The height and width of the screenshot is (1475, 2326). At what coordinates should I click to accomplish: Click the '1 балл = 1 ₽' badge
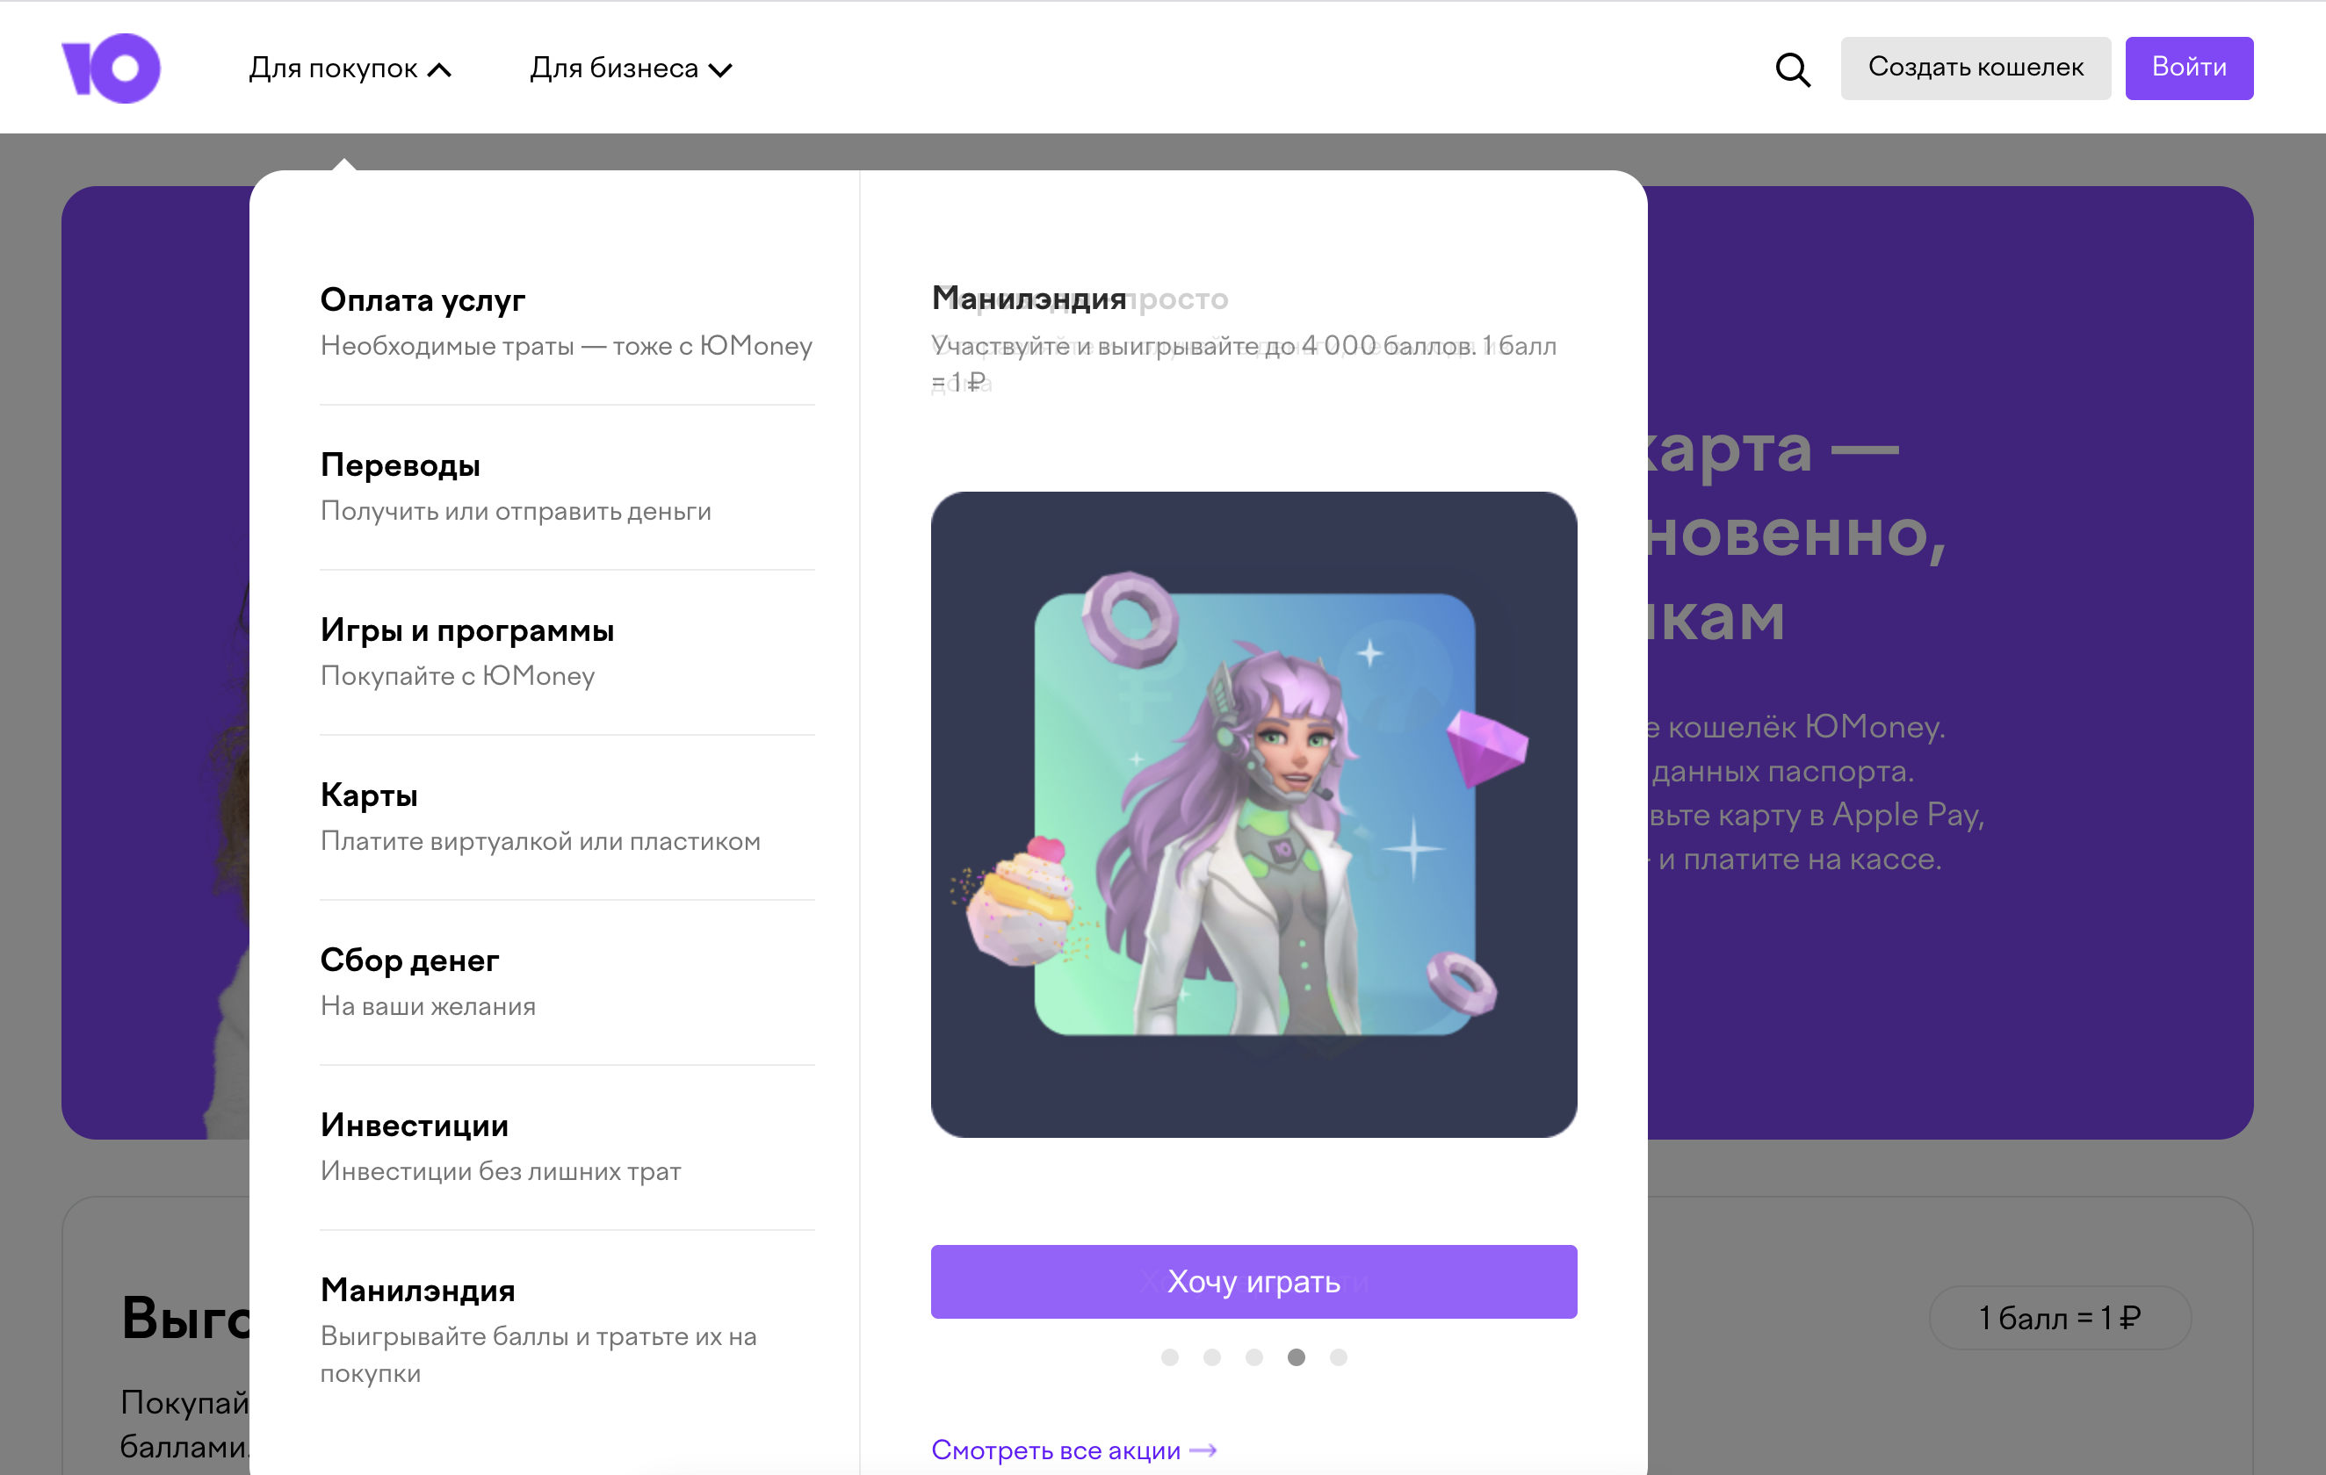(2059, 1317)
